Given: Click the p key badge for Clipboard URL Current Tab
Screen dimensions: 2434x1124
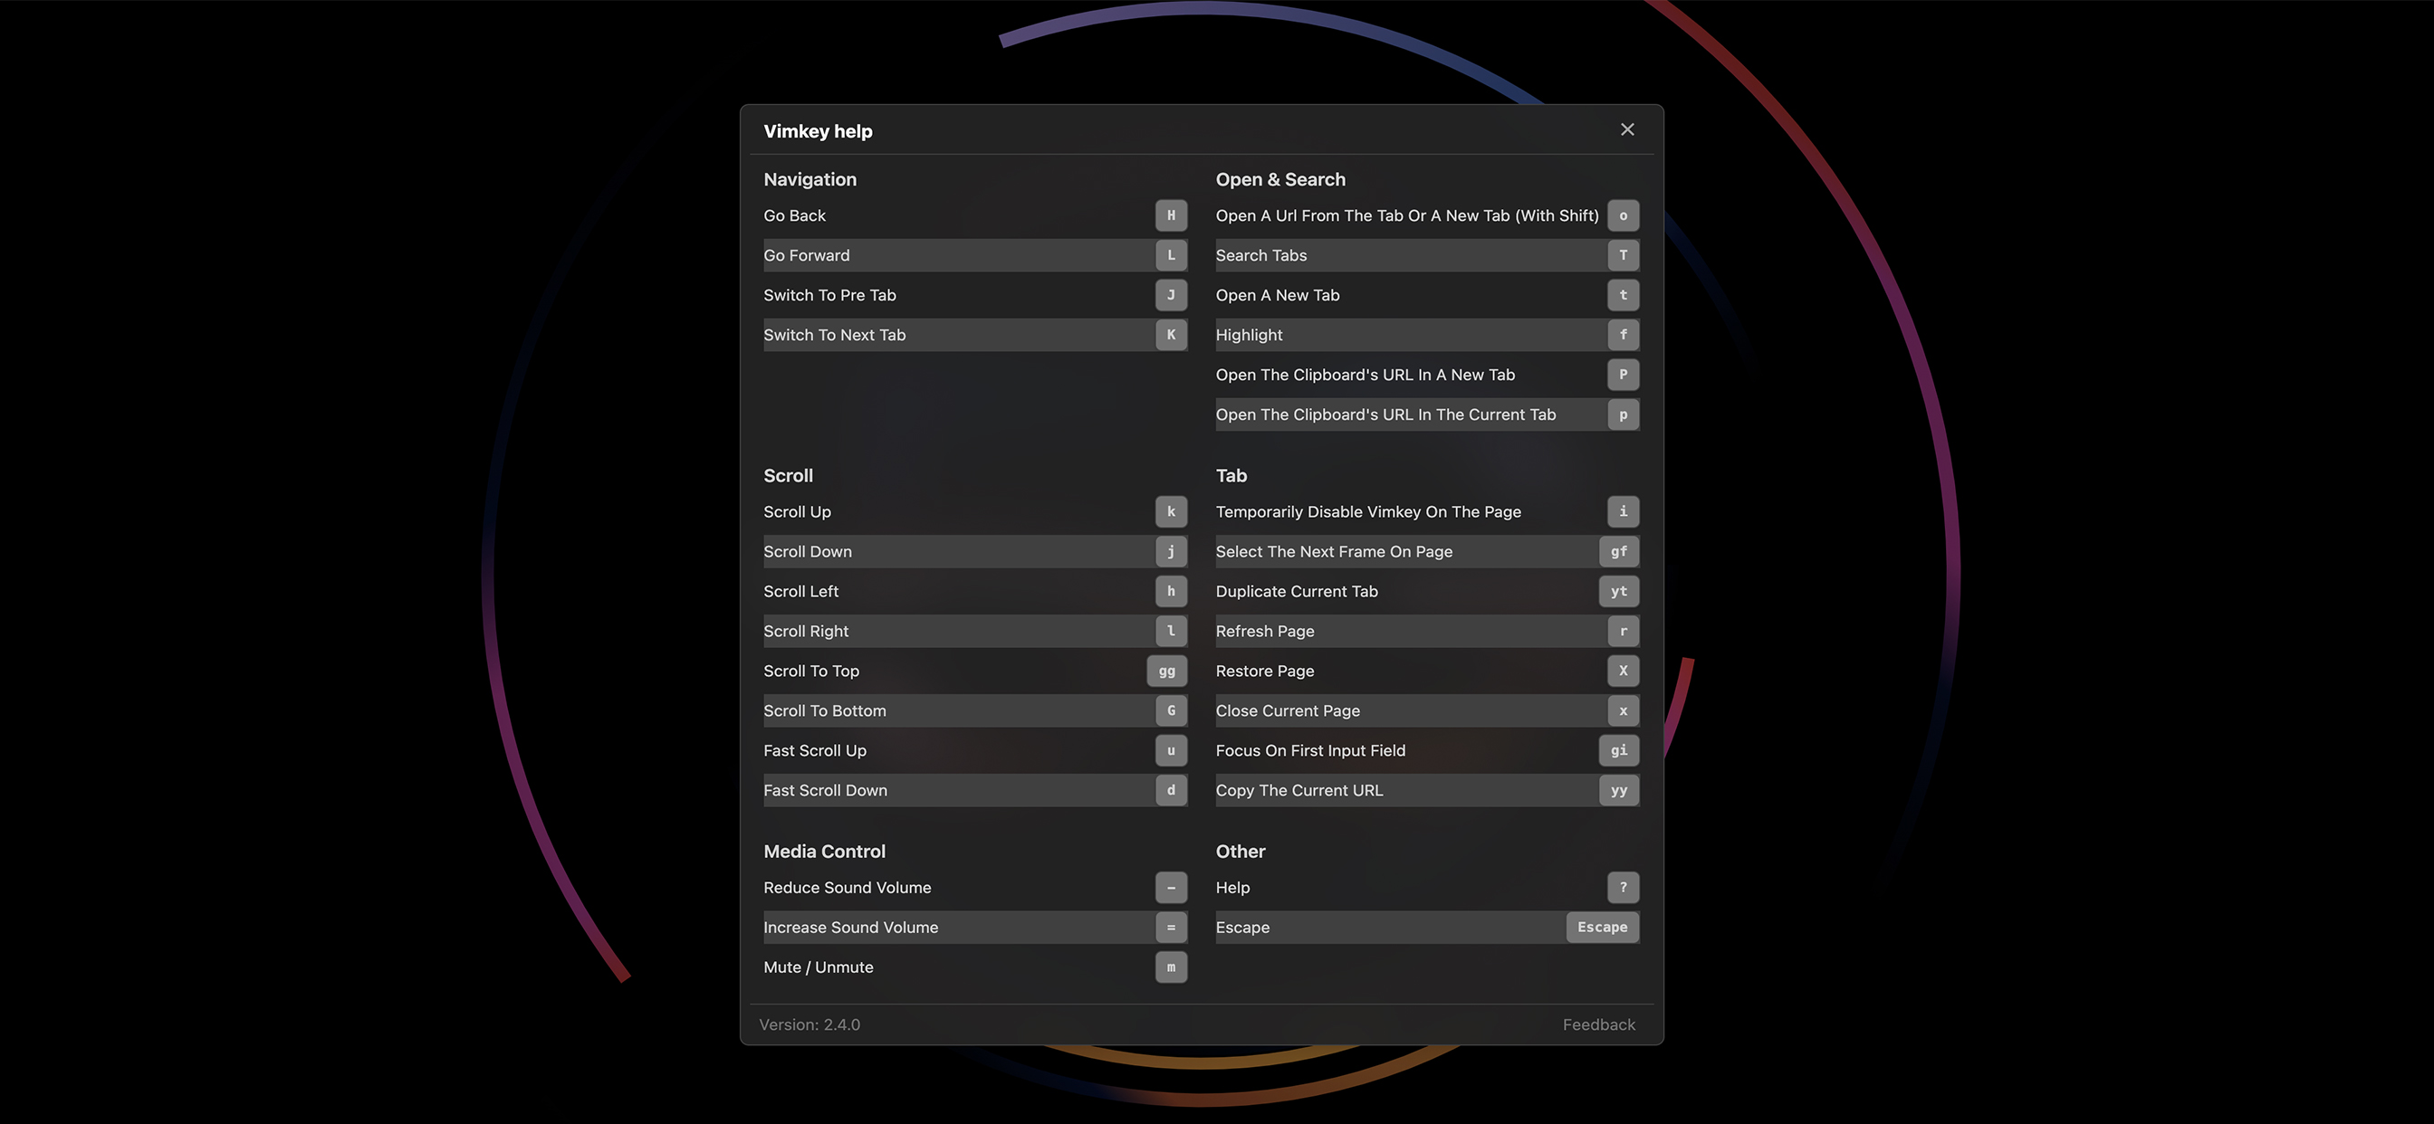Looking at the screenshot, I should (x=1624, y=414).
